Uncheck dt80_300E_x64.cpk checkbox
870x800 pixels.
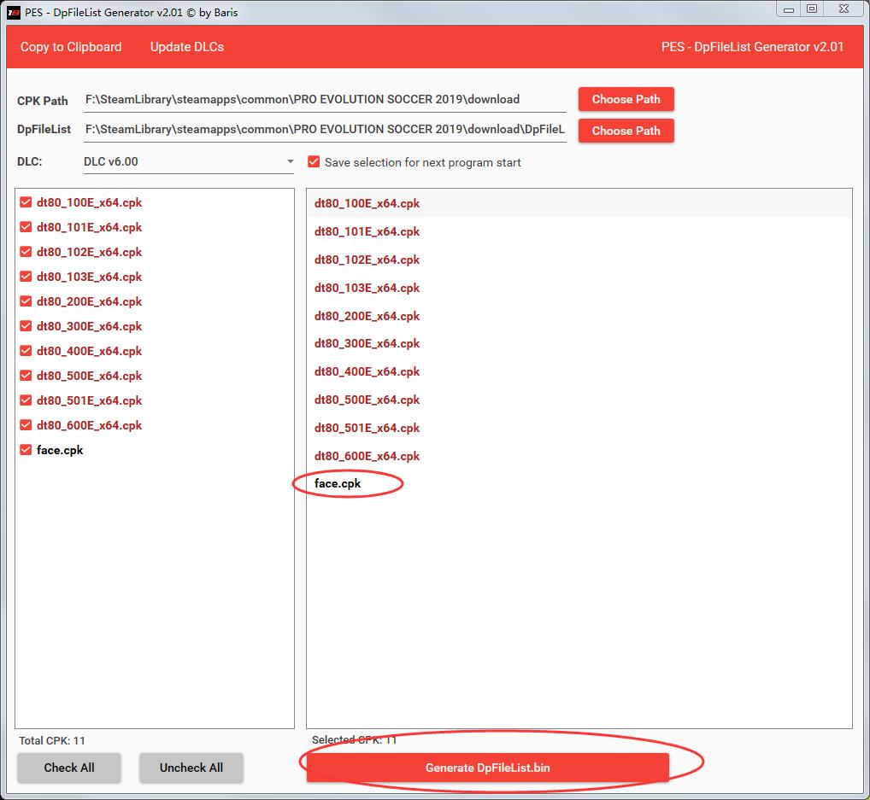pos(26,326)
